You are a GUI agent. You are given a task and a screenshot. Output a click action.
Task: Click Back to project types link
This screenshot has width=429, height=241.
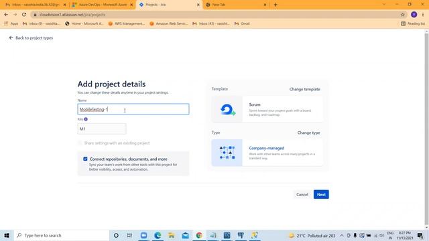pos(34,37)
